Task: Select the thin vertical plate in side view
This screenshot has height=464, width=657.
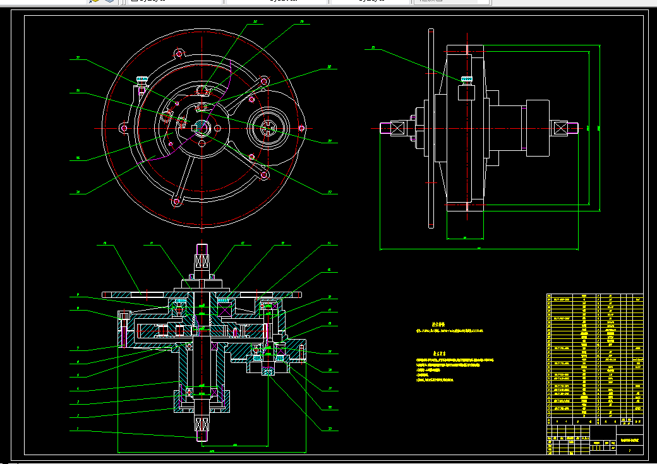Action: click(x=431, y=128)
